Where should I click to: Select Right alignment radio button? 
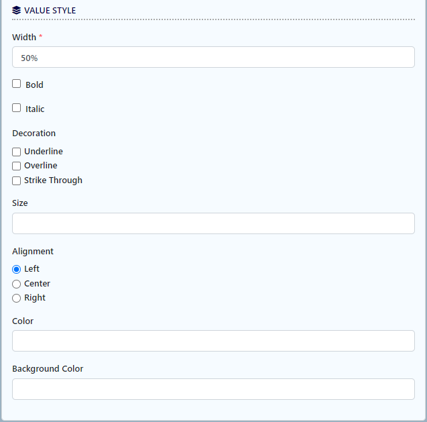pyautogui.click(x=17, y=298)
